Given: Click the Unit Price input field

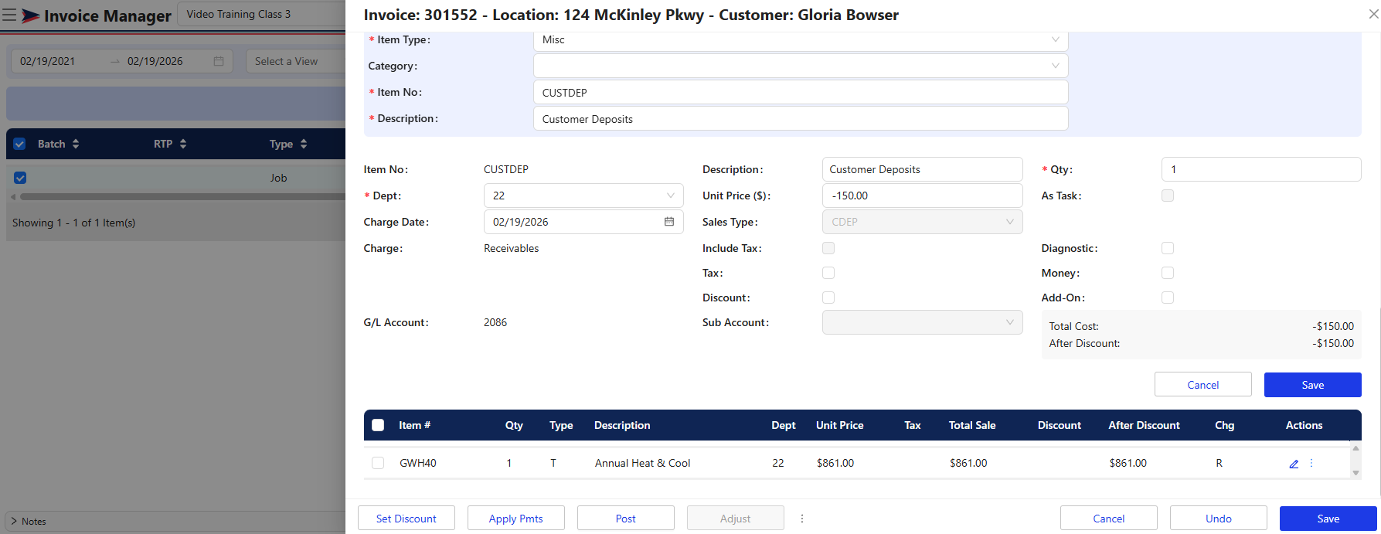Looking at the screenshot, I should coord(921,196).
